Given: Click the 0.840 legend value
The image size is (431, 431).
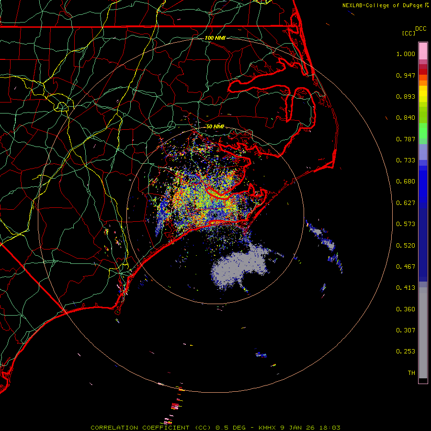Looking at the screenshot, I should click(x=406, y=118).
